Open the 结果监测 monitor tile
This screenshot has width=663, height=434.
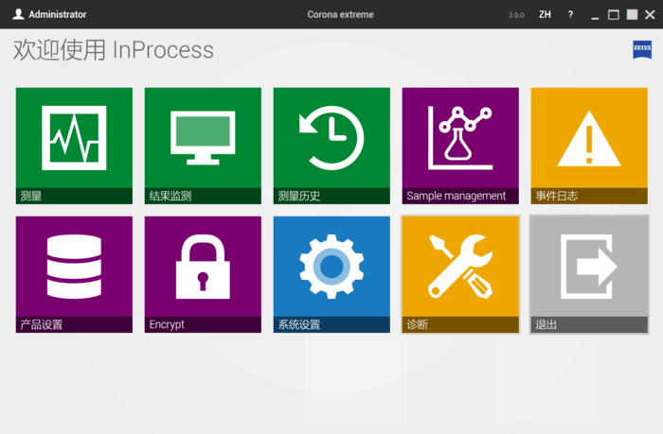coord(203,146)
